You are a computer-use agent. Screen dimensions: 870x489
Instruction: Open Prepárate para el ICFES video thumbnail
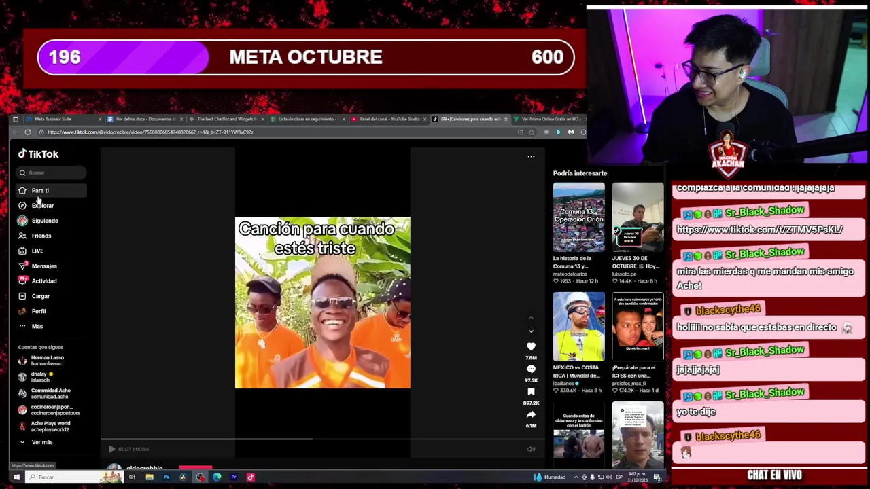(x=638, y=327)
